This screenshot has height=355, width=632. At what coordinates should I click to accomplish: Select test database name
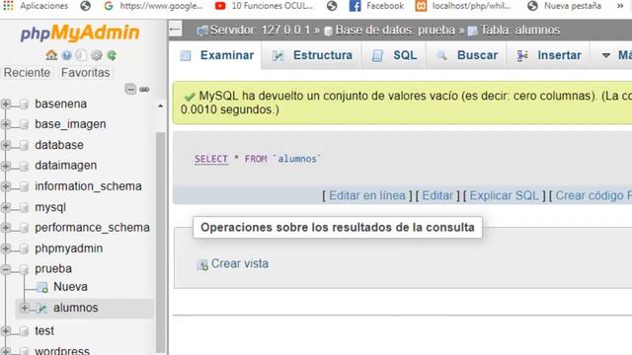point(44,331)
